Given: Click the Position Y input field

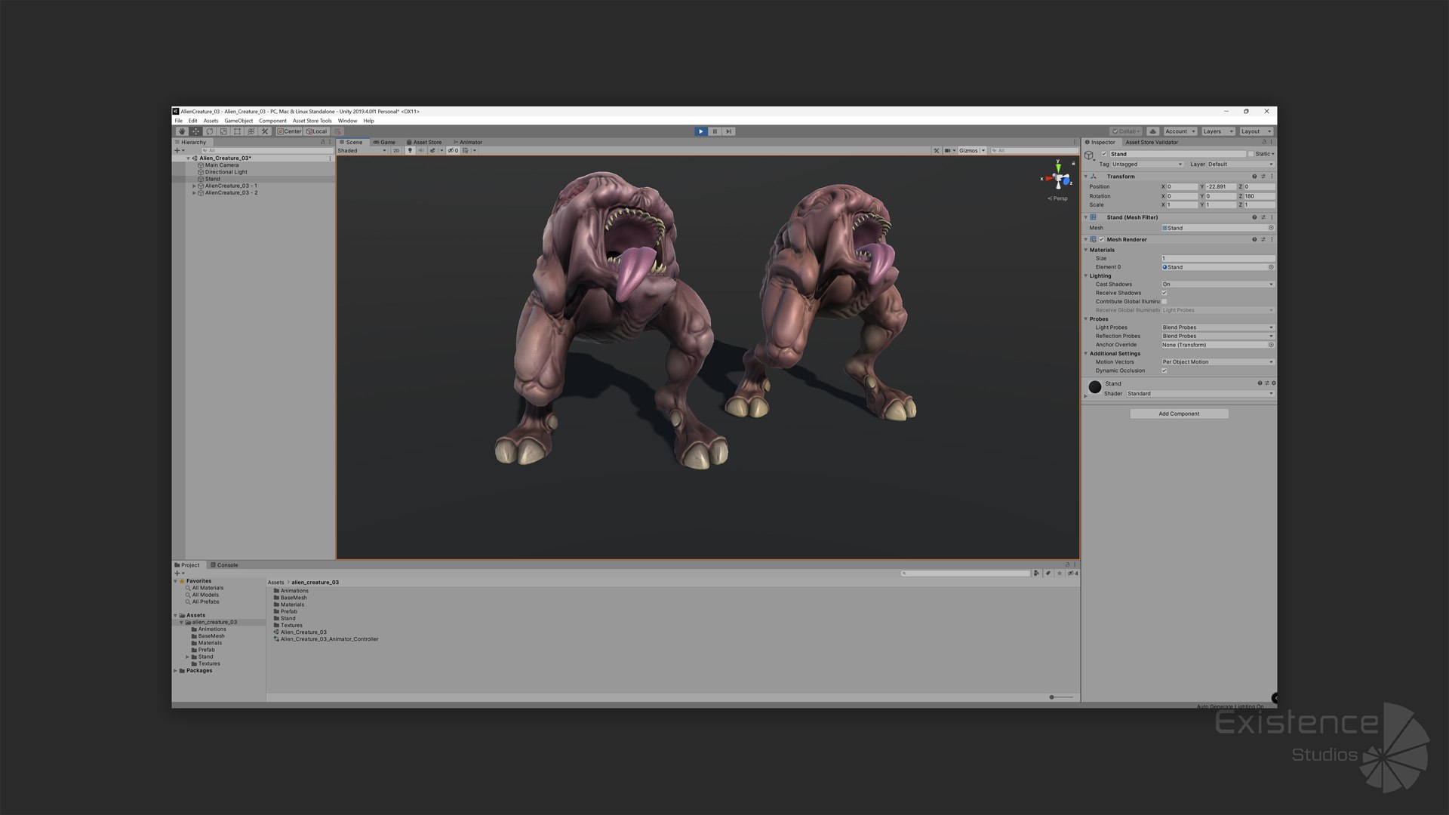Looking at the screenshot, I should (x=1220, y=186).
